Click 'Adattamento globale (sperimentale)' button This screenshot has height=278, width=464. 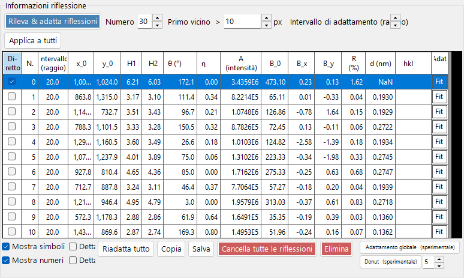[x=410, y=247]
